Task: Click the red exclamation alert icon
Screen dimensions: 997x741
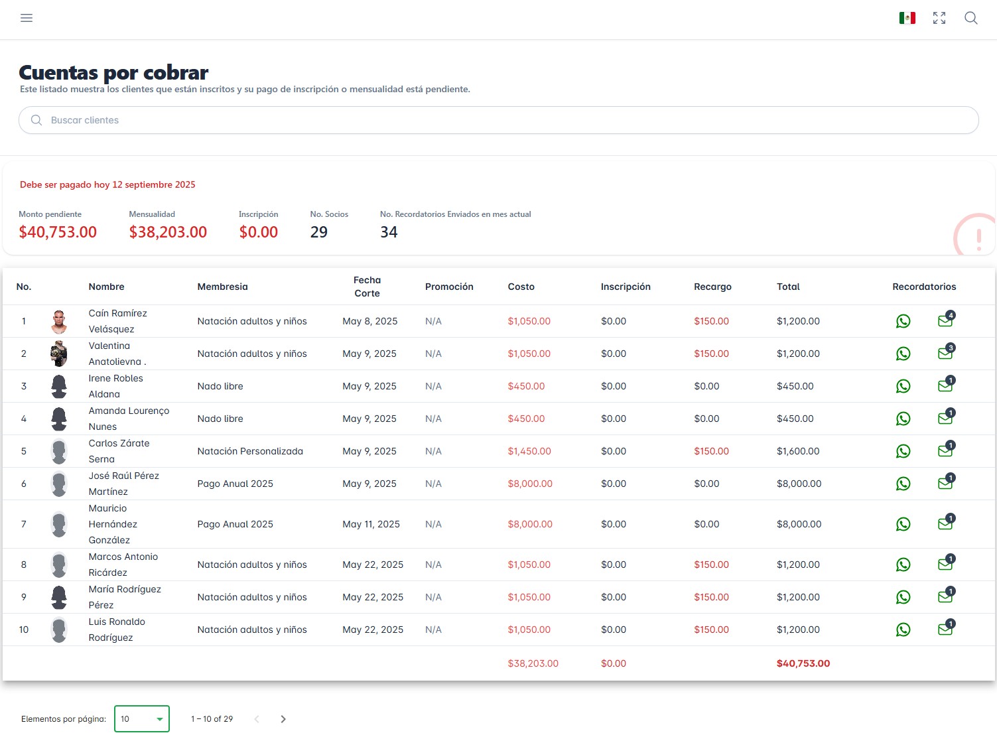Action: 978,237
